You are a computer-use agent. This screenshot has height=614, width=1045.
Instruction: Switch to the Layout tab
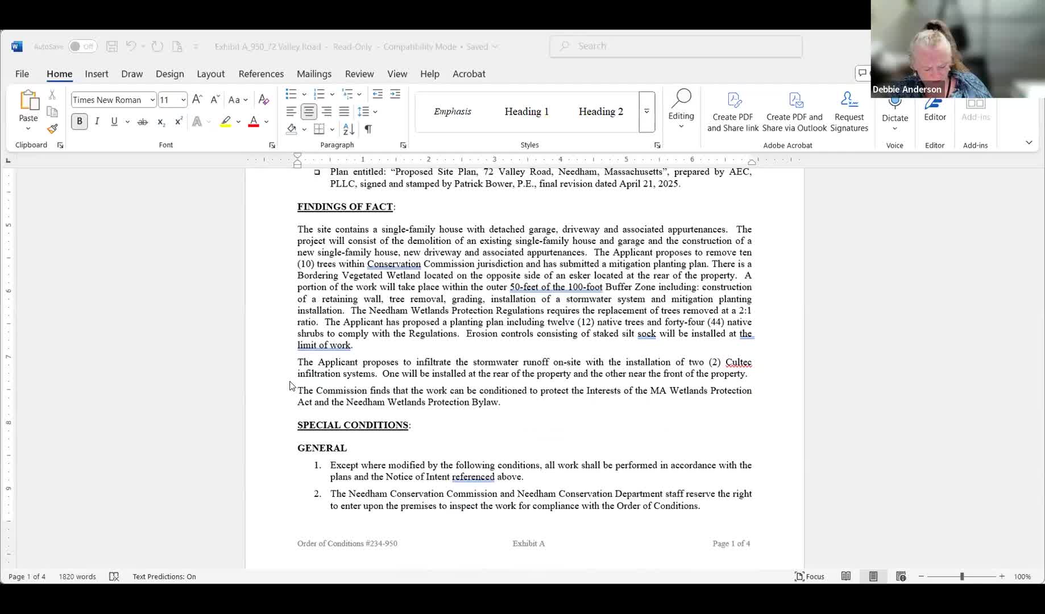[x=210, y=74]
